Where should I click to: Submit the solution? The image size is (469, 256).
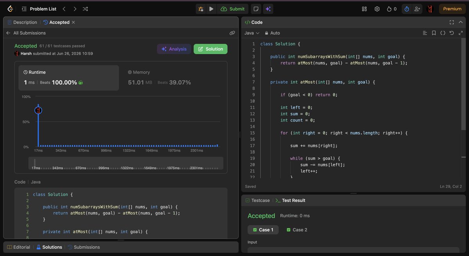(233, 9)
